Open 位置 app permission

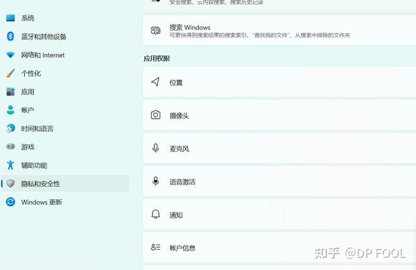279,82
